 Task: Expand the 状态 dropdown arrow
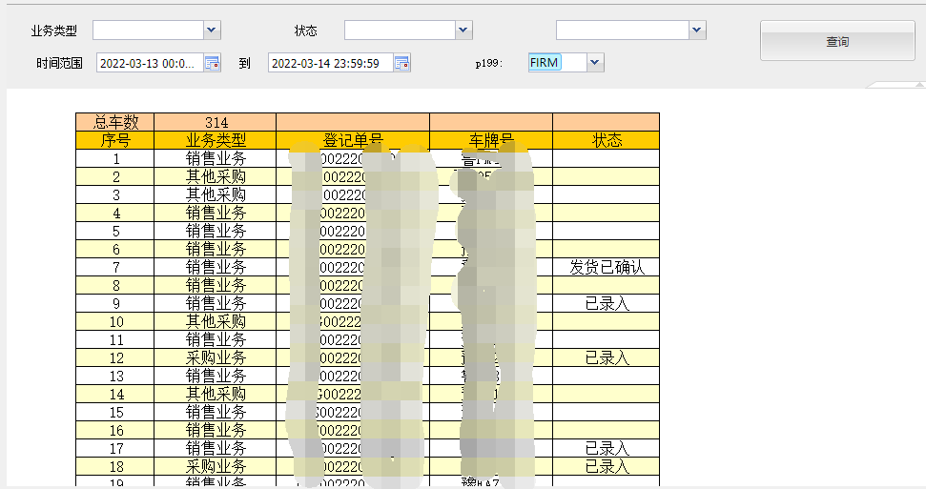pyautogui.click(x=463, y=31)
